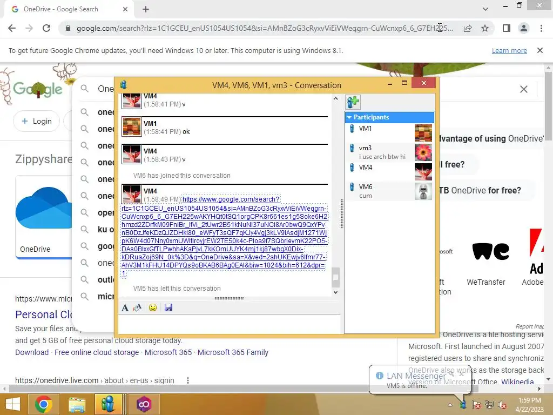Select participant VM1 in the list
The width and height of the screenshot is (553, 415).
(389, 132)
